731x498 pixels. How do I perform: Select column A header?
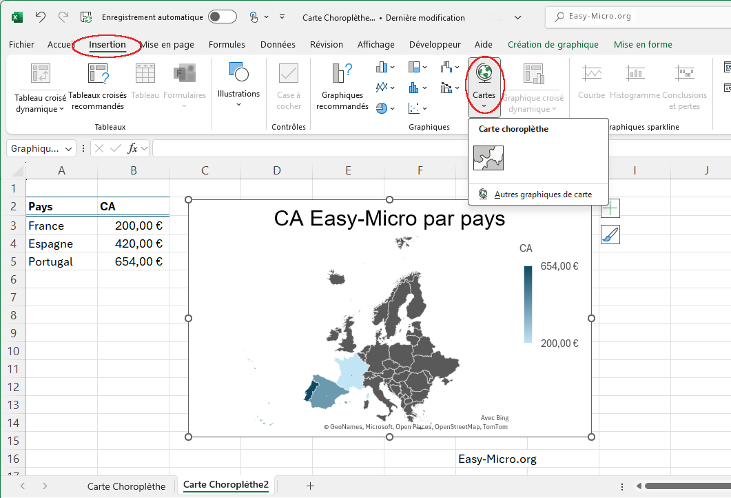click(61, 170)
